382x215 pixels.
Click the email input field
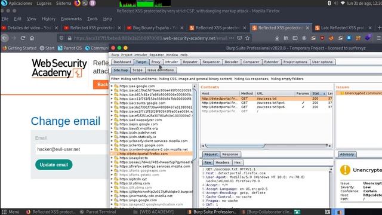(72, 149)
